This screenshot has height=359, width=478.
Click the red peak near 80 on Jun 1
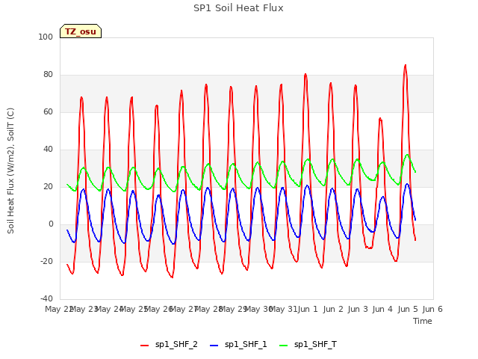(305, 75)
